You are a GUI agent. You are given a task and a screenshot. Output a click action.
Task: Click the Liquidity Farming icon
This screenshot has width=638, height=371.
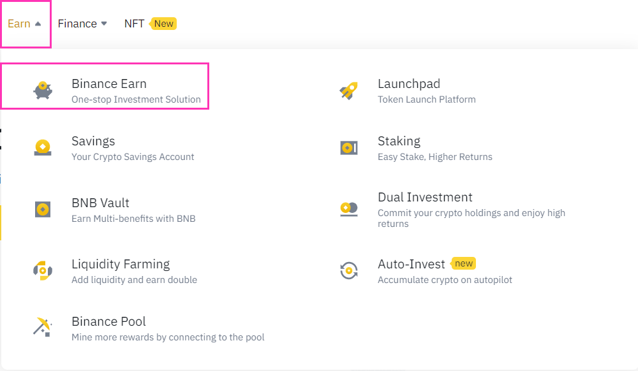(x=43, y=270)
